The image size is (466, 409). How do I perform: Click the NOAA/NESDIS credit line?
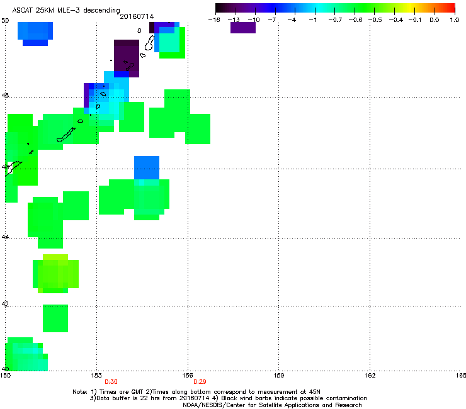[x=272, y=405]
